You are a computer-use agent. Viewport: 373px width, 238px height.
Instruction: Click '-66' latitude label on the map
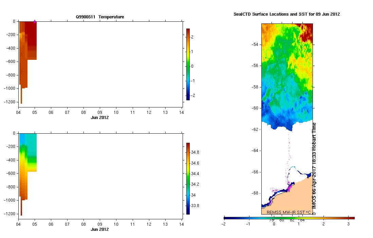click(x=255, y=172)
